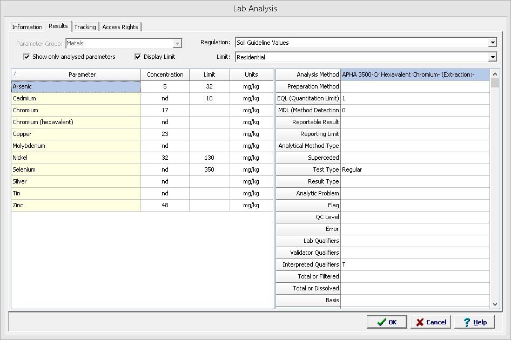
Task: Go to the Access Rights tab
Action: (x=120, y=27)
